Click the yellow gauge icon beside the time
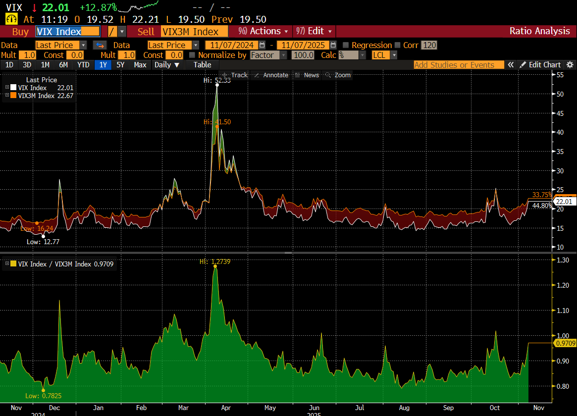The image size is (577, 416). point(11,19)
